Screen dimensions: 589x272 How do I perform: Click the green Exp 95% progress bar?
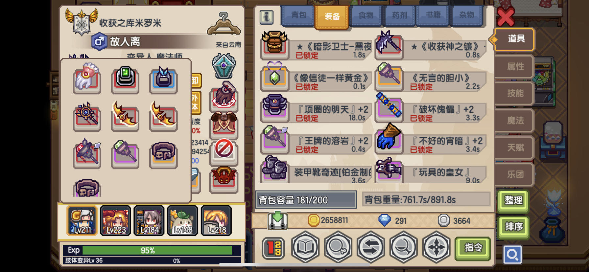157,250
